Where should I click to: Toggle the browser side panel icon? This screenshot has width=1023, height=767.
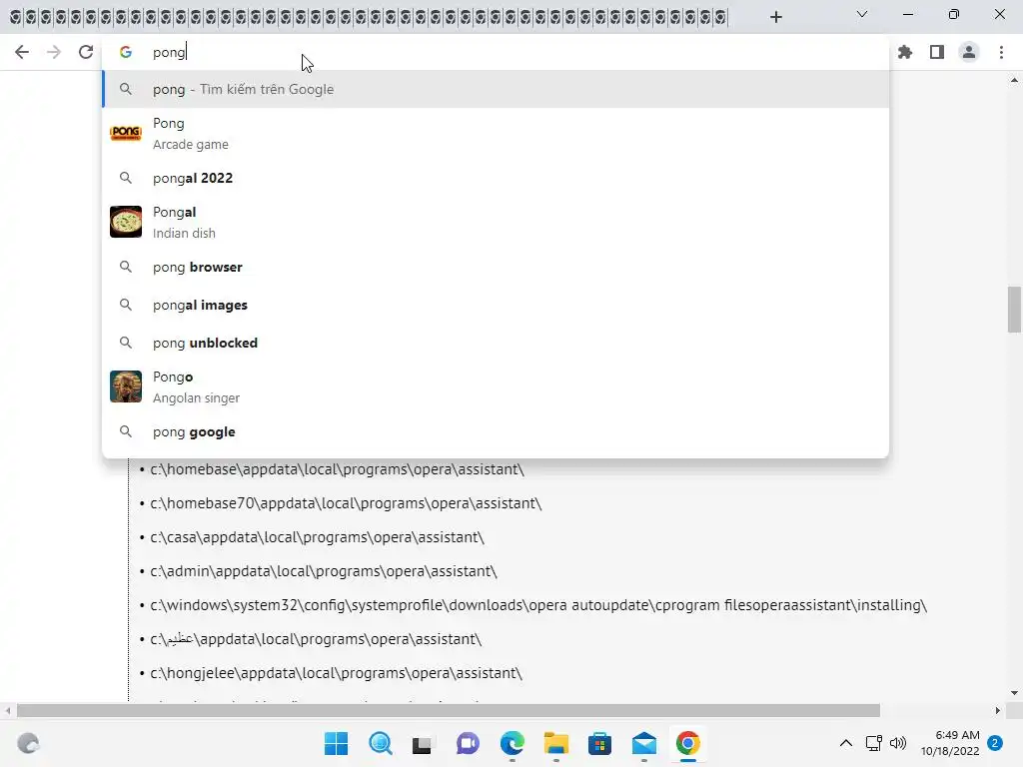click(937, 52)
